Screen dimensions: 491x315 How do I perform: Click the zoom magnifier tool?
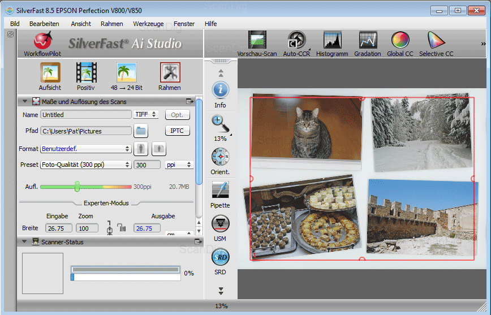tap(221, 124)
